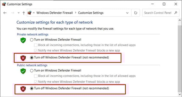Click the green shield under Private network settings

(x=23, y=40)
